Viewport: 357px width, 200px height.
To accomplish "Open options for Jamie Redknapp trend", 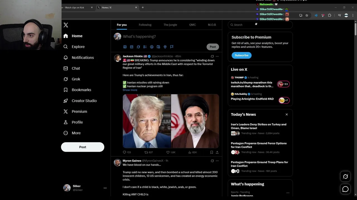I will point(288,193).
